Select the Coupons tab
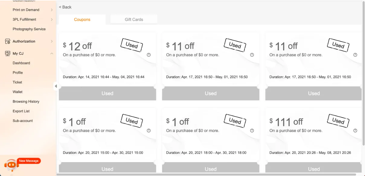This screenshot has width=365, height=176. [x=82, y=20]
